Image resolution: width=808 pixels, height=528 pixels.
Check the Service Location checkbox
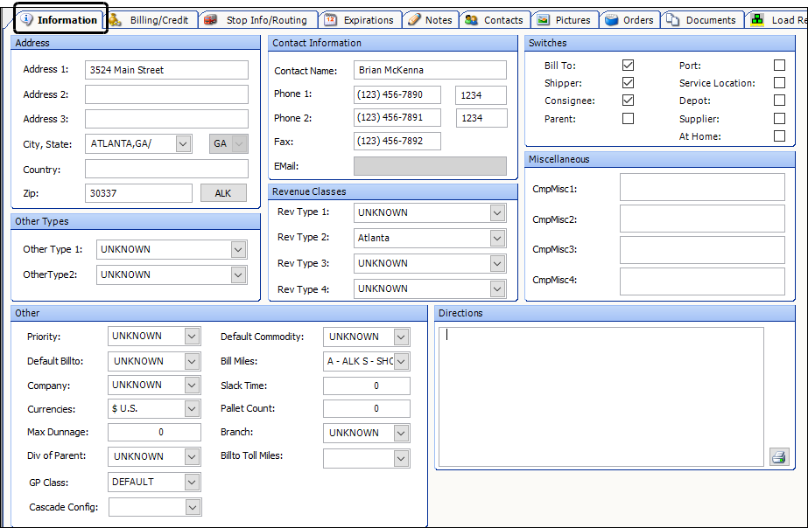pyautogui.click(x=779, y=83)
